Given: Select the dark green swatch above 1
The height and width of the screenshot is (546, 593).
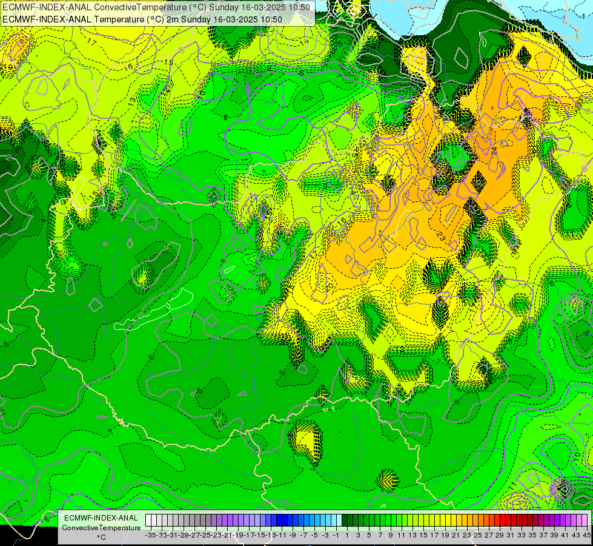Looking at the screenshot, I should pyautogui.click(x=345, y=521).
